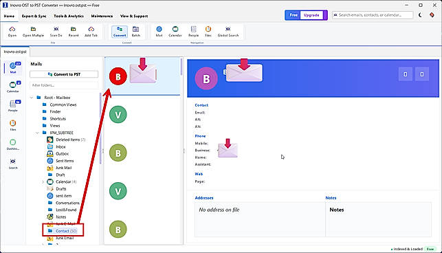The height and width of the screenshot is (253, 442).
Task: Click the Open Multiple ribbon icon
Action: 33,32
